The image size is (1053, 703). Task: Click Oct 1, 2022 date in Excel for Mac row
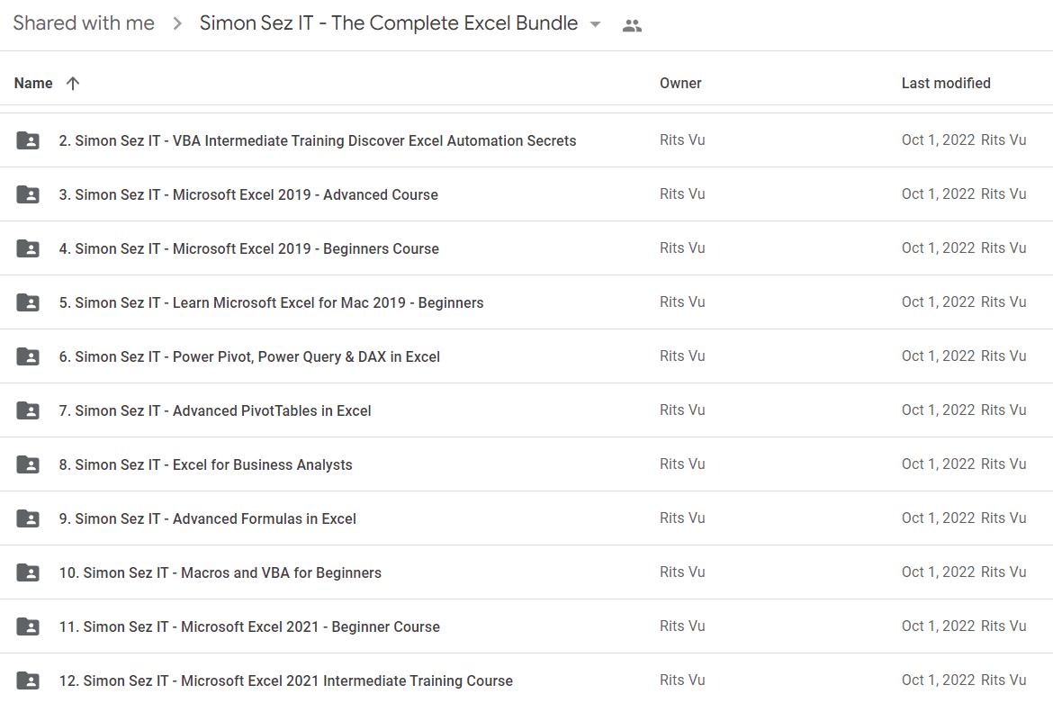[938, 302]
